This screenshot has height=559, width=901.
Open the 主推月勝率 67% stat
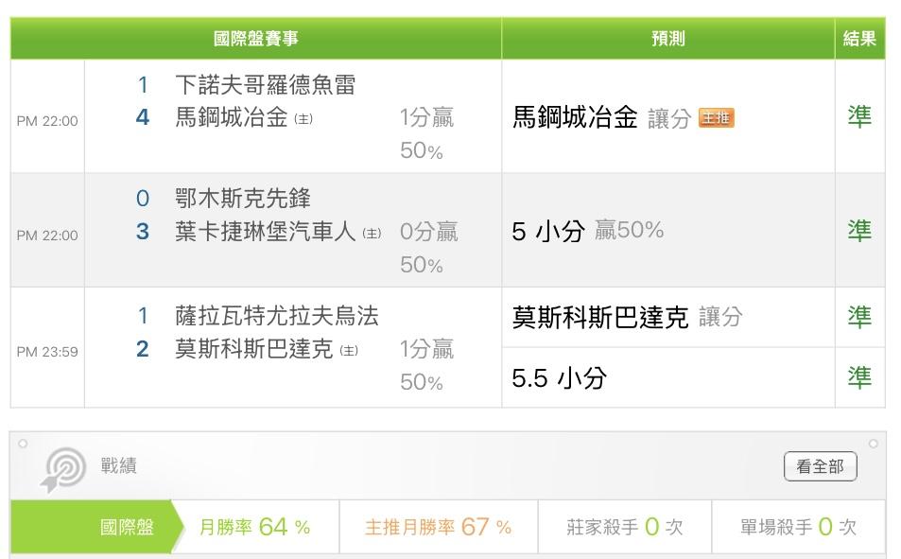coord(438,528)
